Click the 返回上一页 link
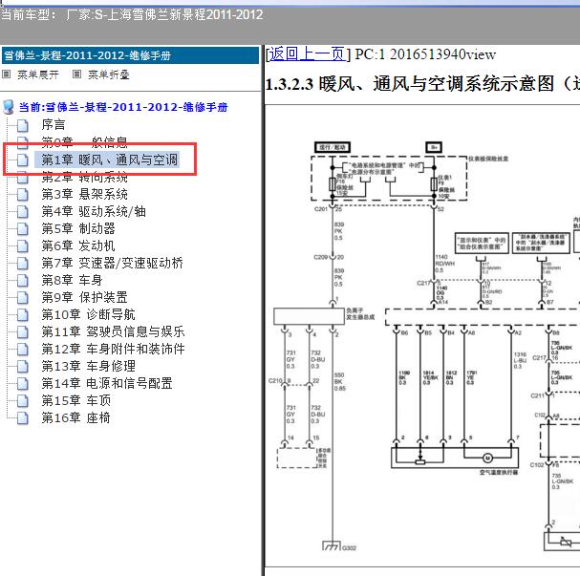The height and width of the screenshot is (576, 580). coord(307,54)
